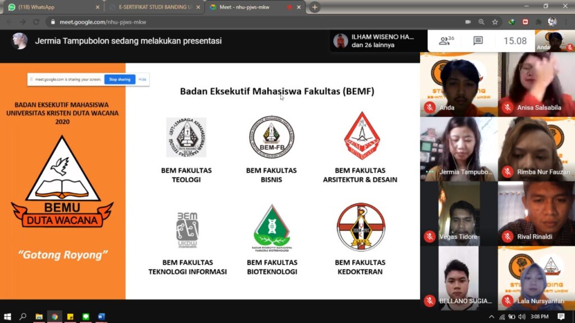
Task: Click the BEM Fakultas Kedokteran logo
Action: 361,227
